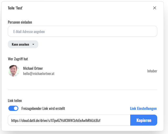Image resolution: width=168 pixels, height=134 pixels.
Task: Click the caret arrow beside Kann ansehen
Action: (x=33, y=45)
